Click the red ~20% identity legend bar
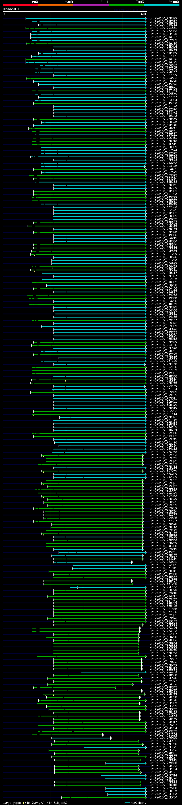 point(20,5)
